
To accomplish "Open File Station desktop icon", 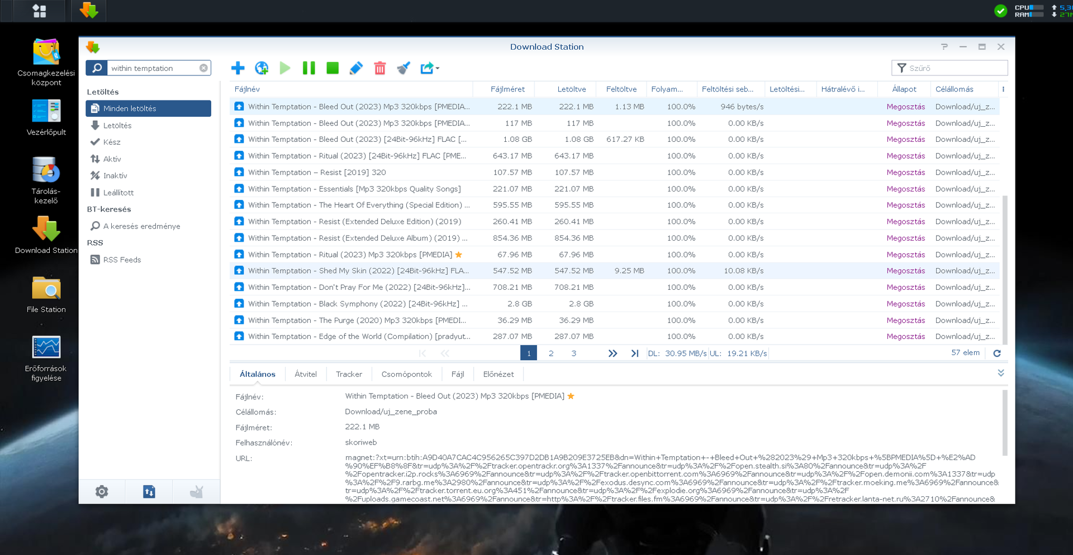I will click(x=46, y=295).
